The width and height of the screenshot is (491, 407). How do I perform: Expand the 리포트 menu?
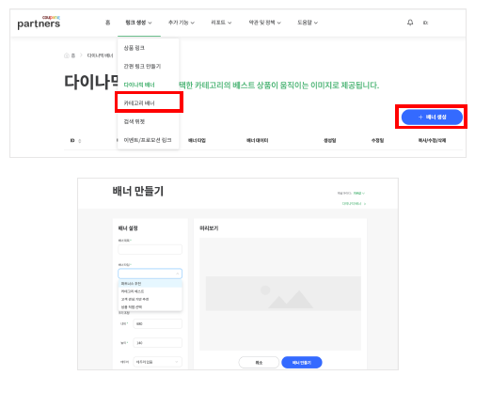(x=221, y=23)
